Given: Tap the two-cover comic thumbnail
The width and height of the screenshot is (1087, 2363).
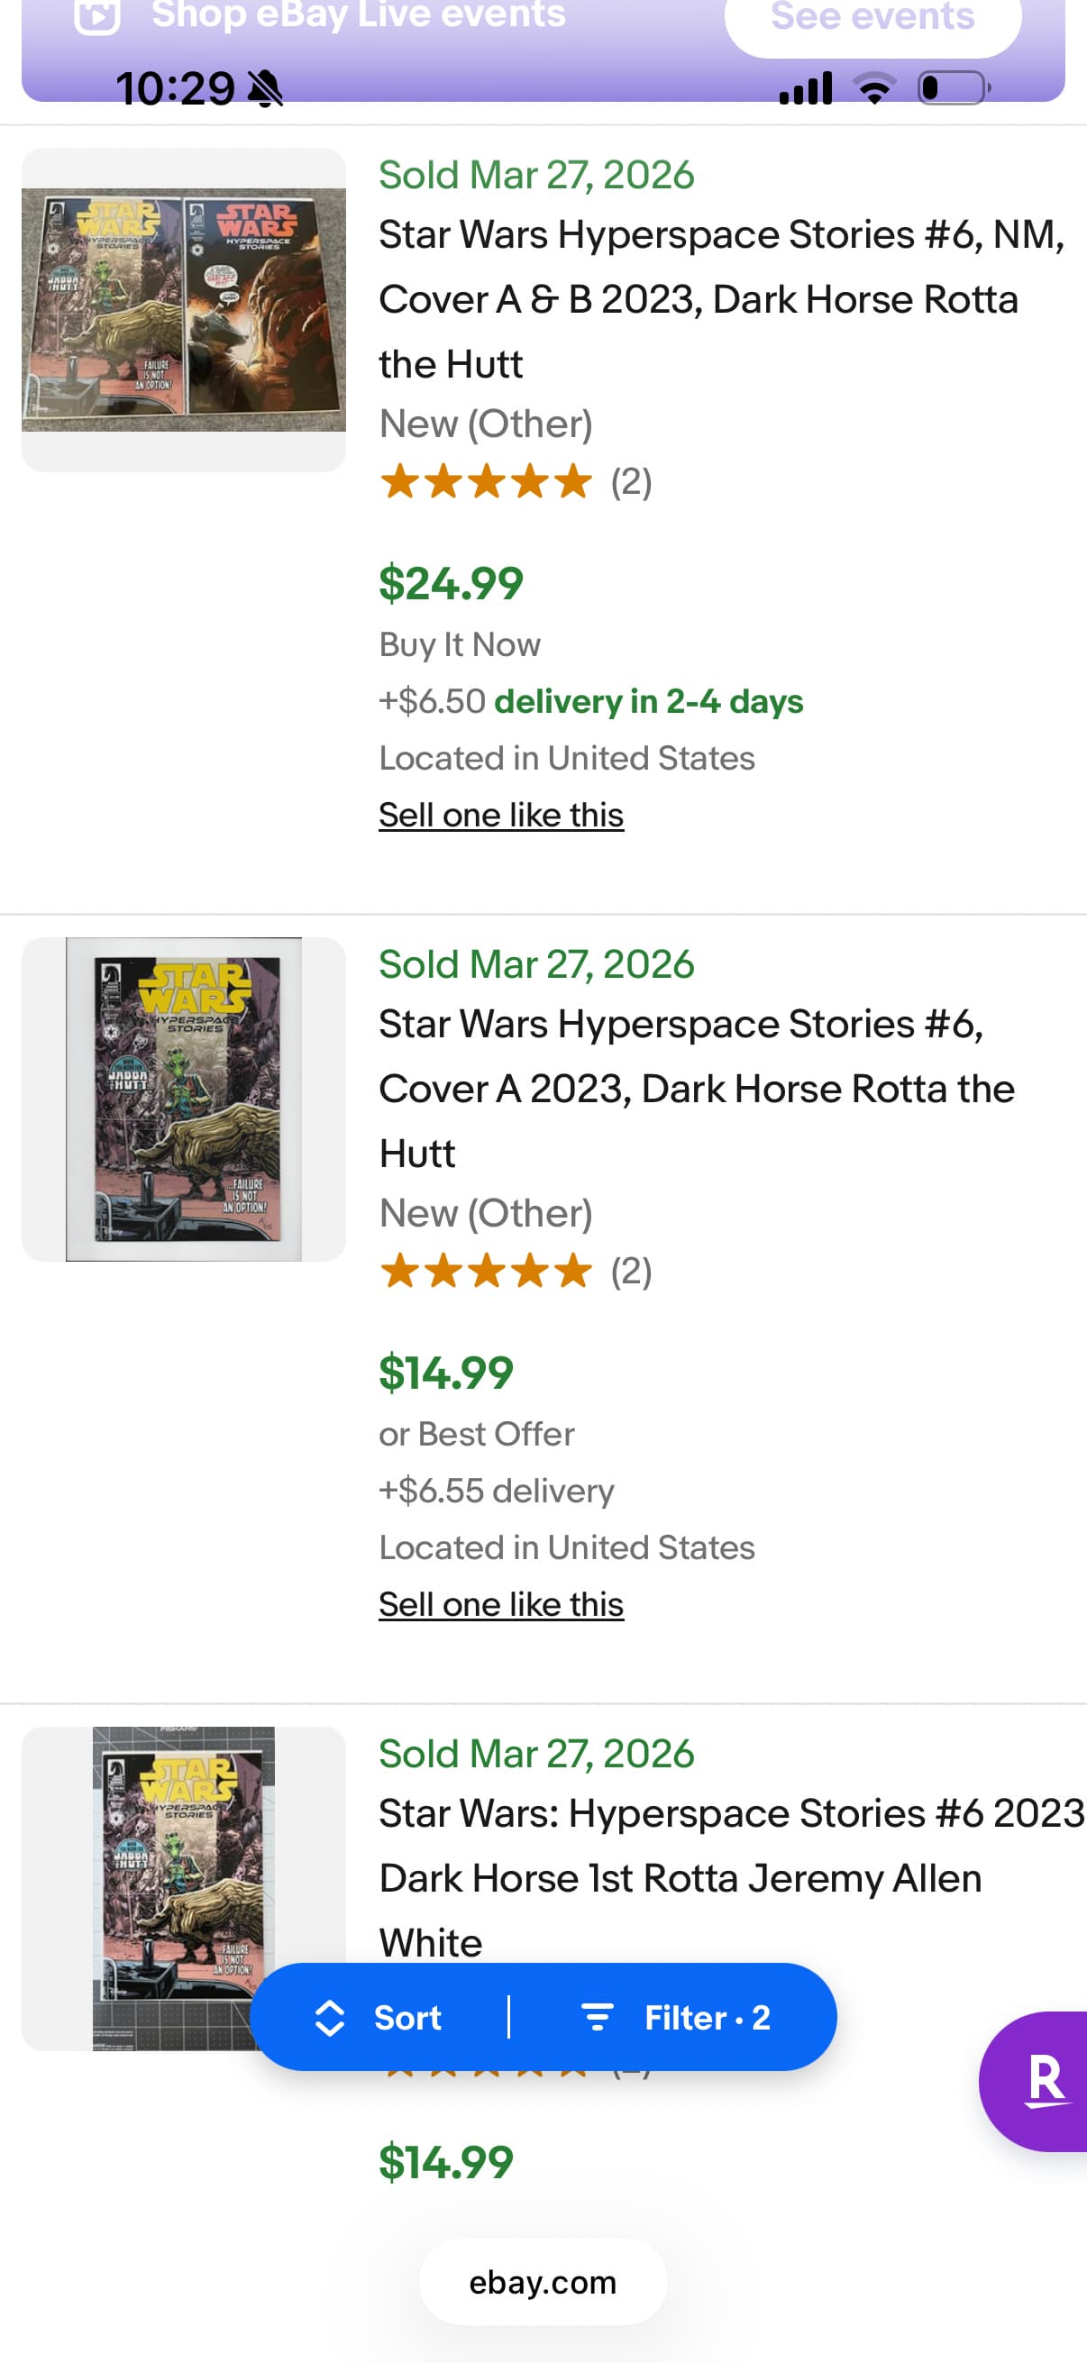Looking at the screenshot, I should click(x=184, y=310).
